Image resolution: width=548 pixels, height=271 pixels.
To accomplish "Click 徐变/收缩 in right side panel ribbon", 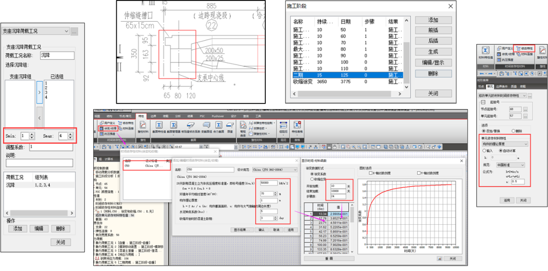I will [x=506, y=54].
